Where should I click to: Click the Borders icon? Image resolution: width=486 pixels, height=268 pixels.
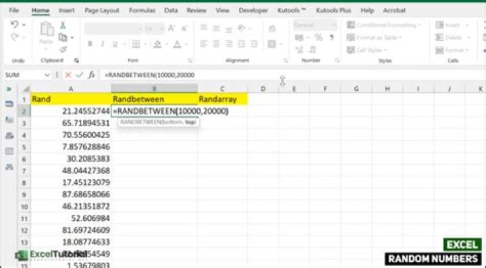[x=136, y=44]
